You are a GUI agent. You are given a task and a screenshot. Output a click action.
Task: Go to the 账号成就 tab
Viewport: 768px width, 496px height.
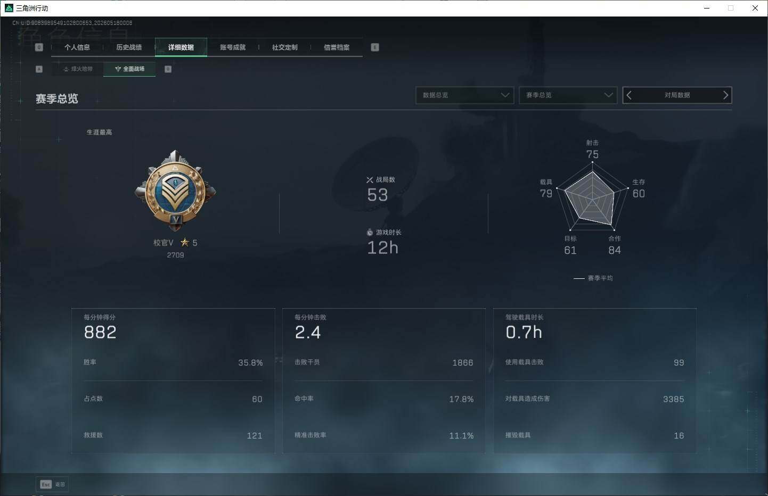pos(233,47)
